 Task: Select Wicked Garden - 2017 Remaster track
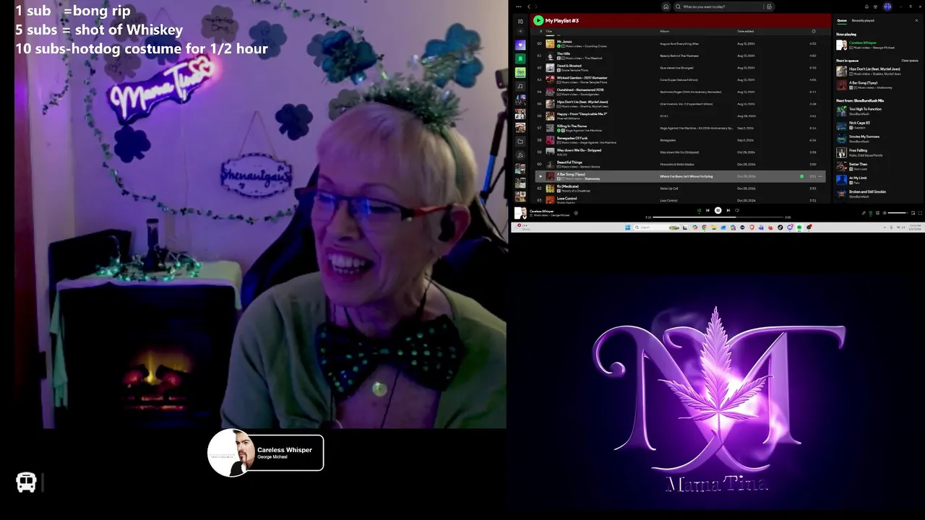[680, 79]
